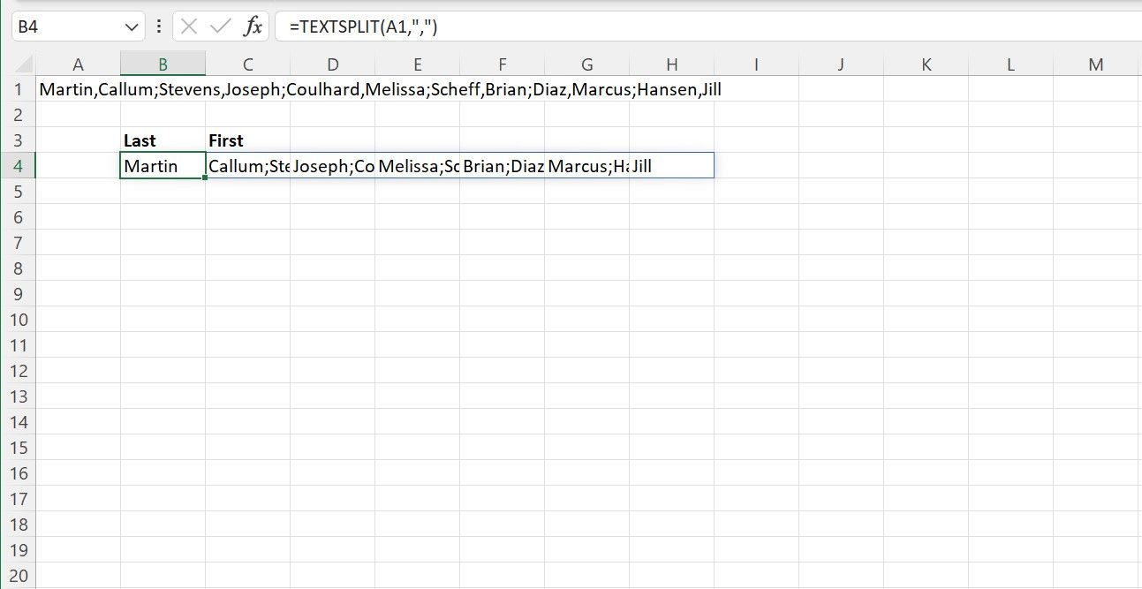Click inside the Name Box showing B4
The width and height of the screenshot is (1142, 589).
62,26
